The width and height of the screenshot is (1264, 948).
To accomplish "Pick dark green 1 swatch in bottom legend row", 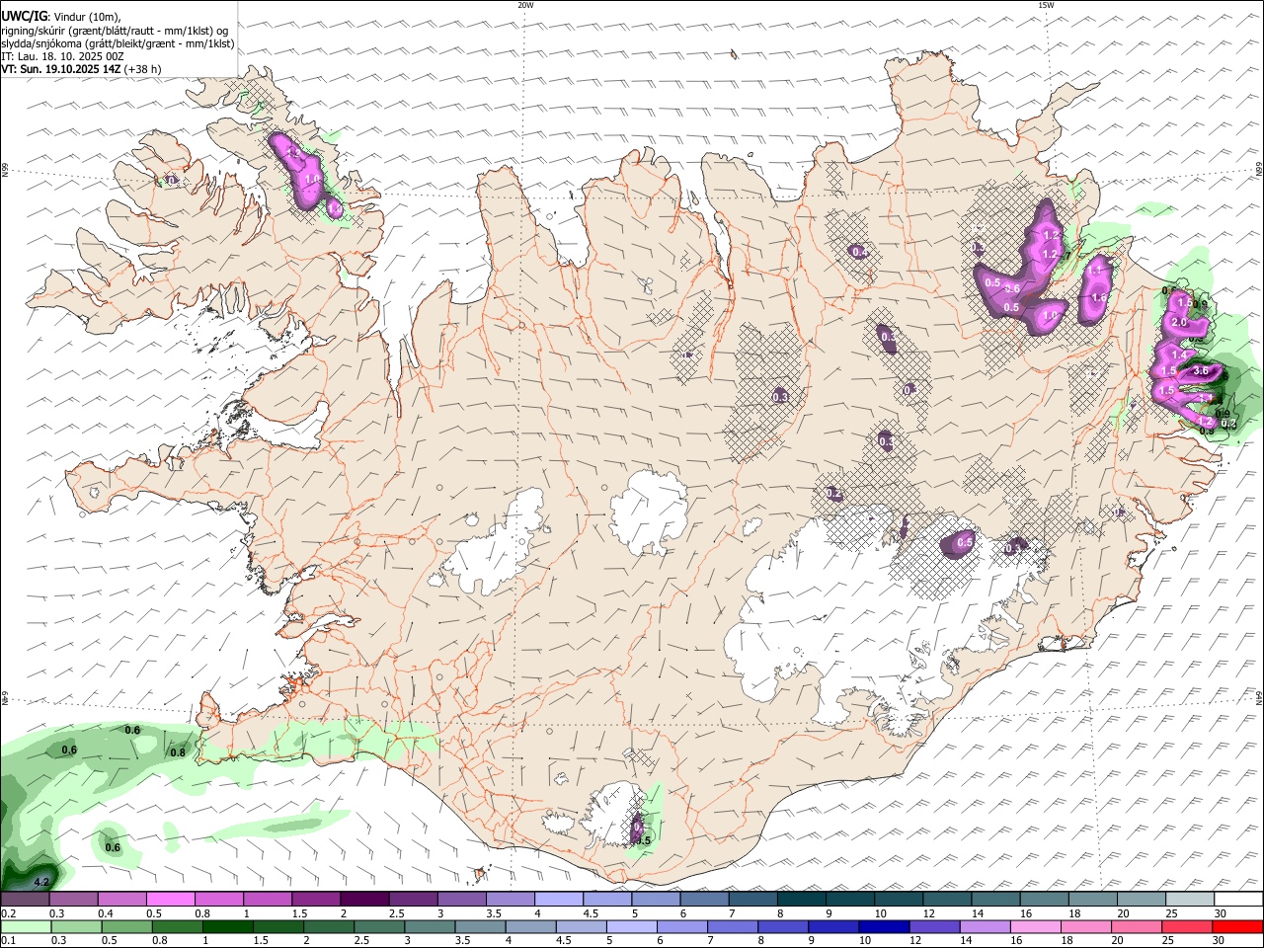I will click(x=228, y=926).
